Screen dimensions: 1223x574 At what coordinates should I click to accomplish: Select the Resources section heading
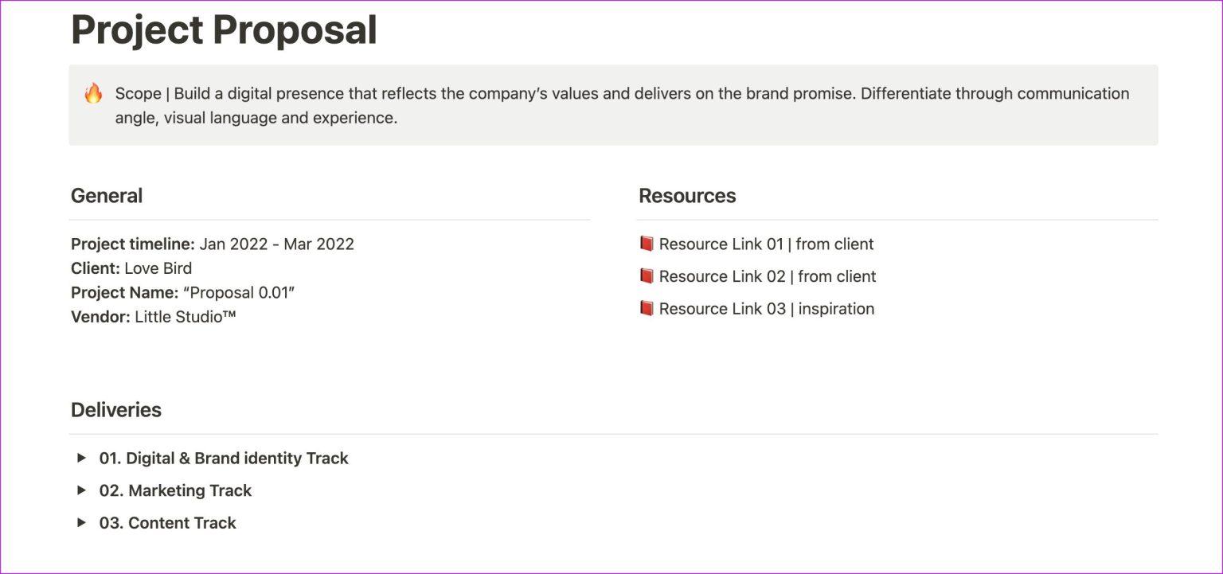point(687,195)
